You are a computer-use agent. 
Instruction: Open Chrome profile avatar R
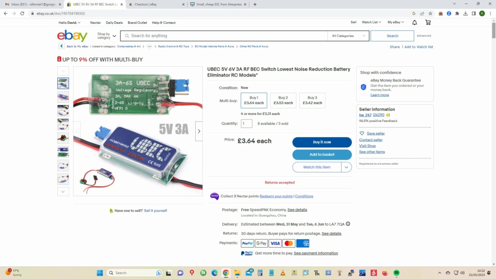(x=482, y=14)
